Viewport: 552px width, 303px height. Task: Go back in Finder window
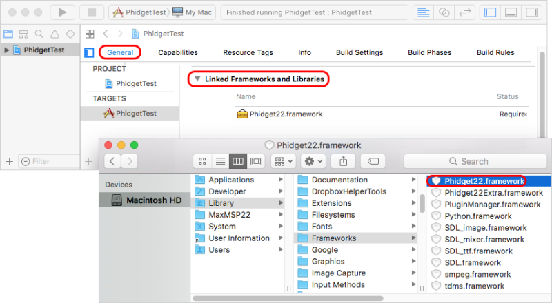pyautogui.click(x=112, y=161)
